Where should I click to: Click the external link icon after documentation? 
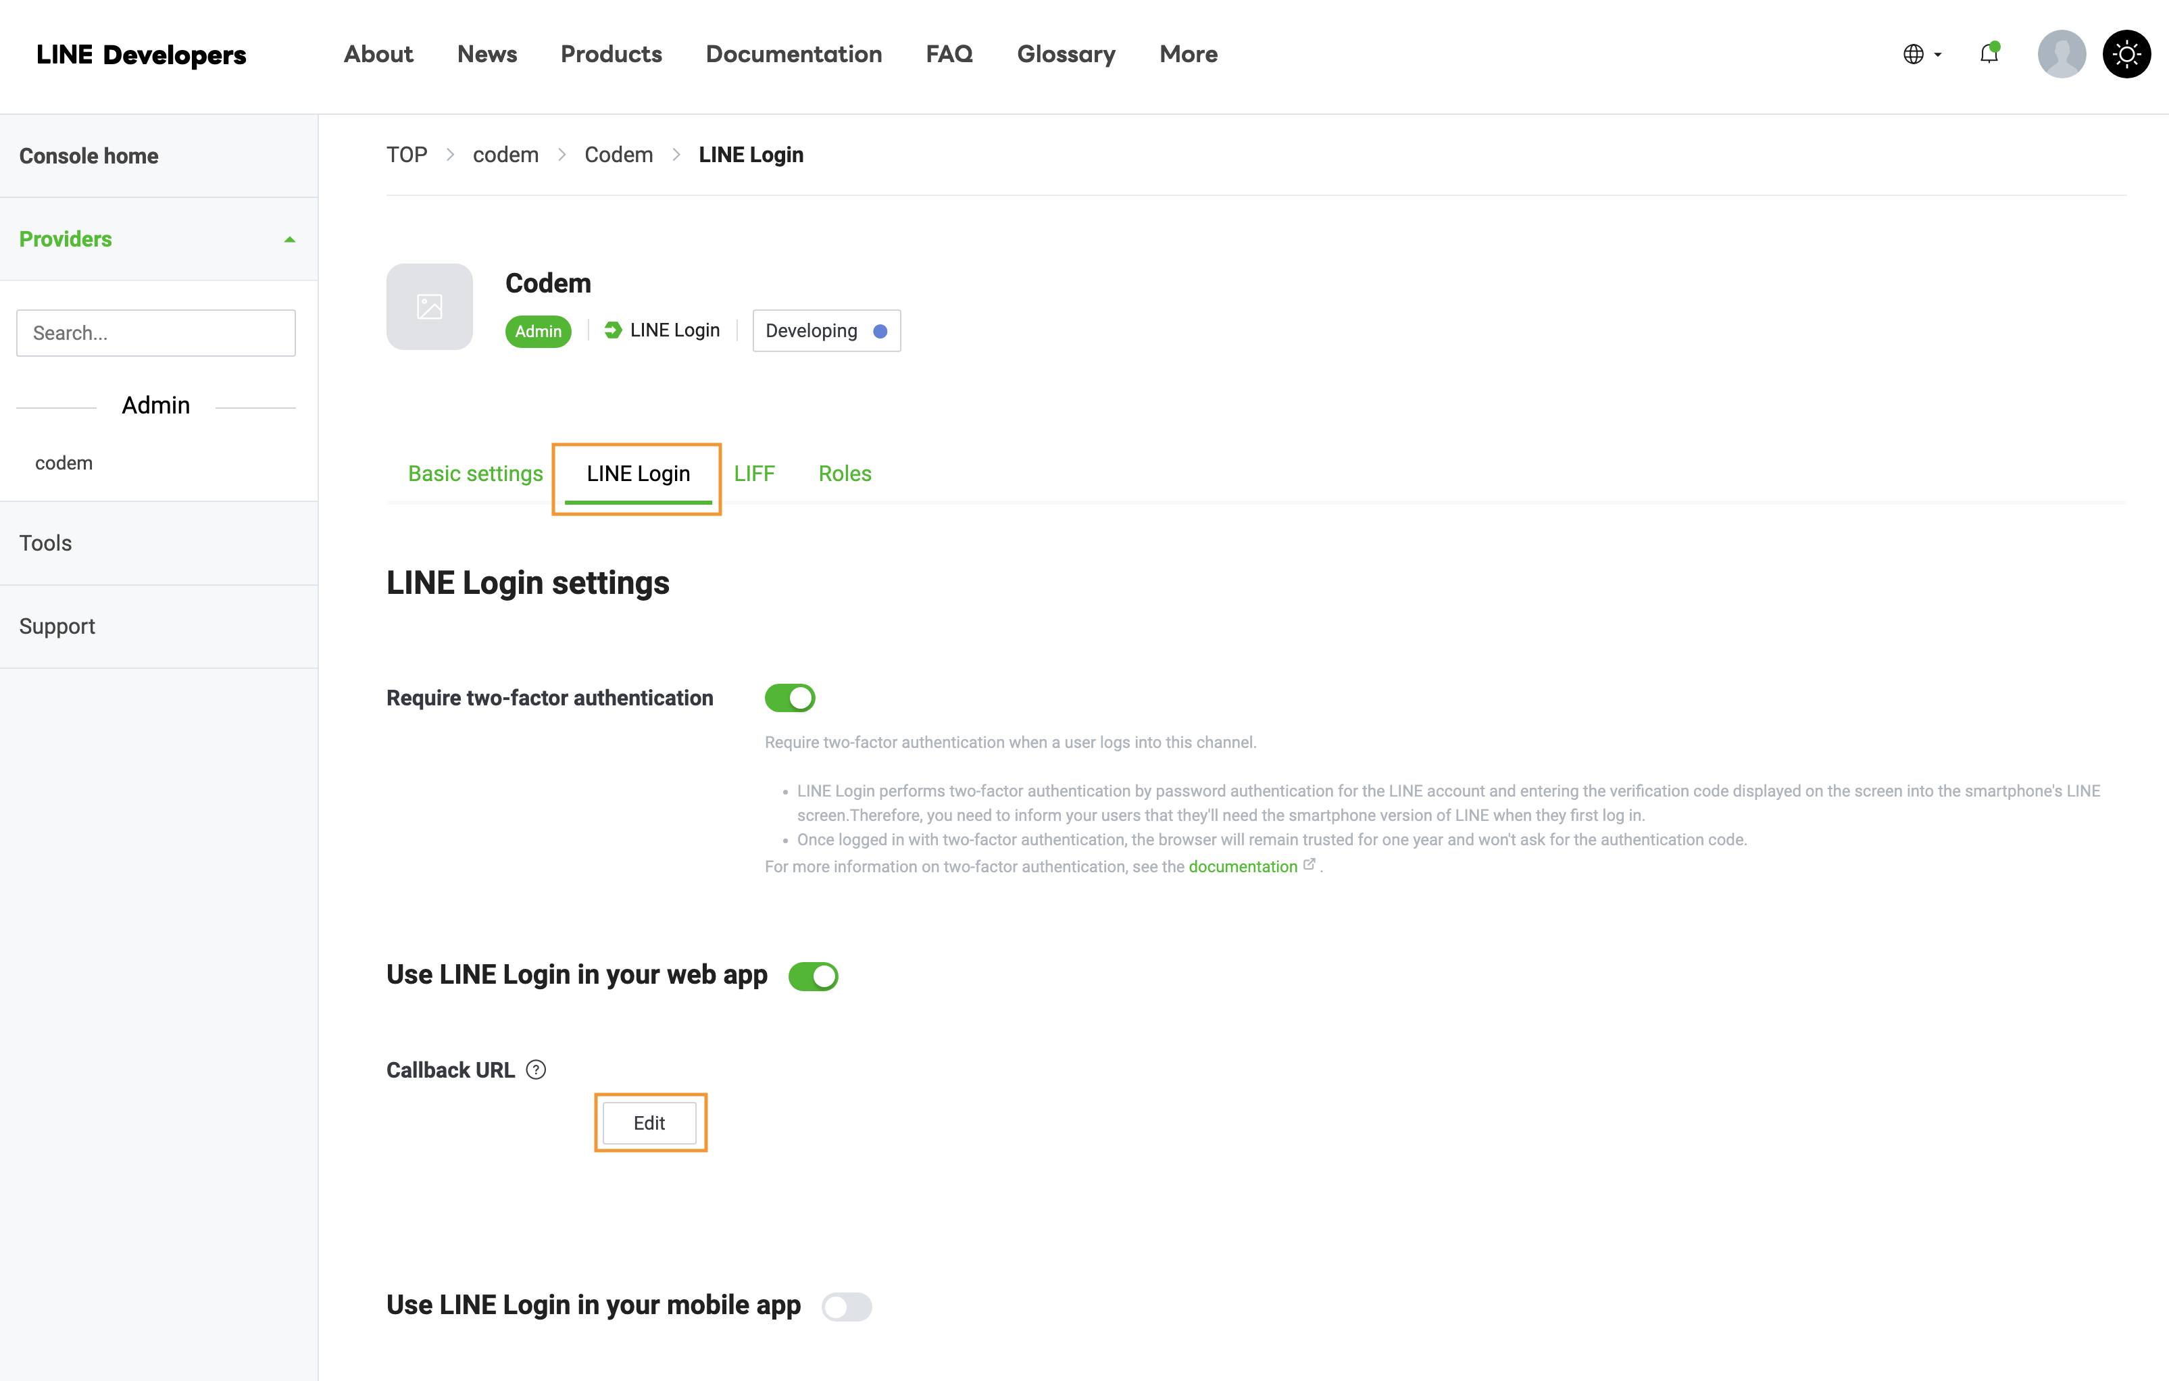[1310, 864]
